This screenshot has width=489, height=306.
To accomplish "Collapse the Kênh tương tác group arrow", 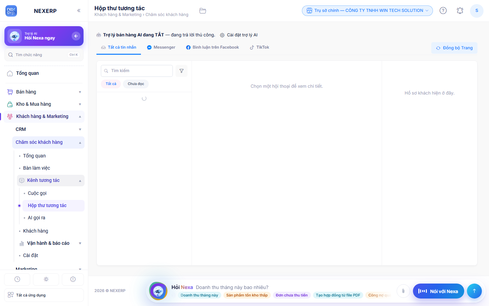I will [x=80, y=181].
